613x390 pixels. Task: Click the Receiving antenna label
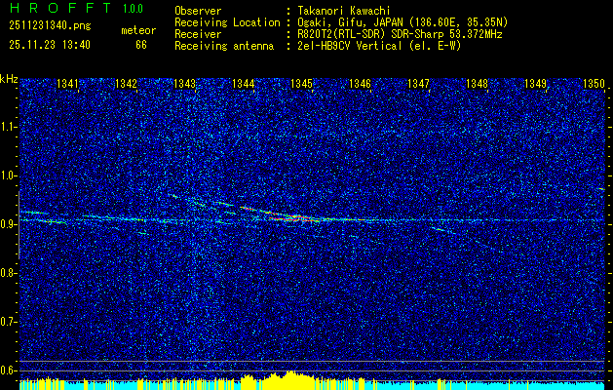[224, 46]
